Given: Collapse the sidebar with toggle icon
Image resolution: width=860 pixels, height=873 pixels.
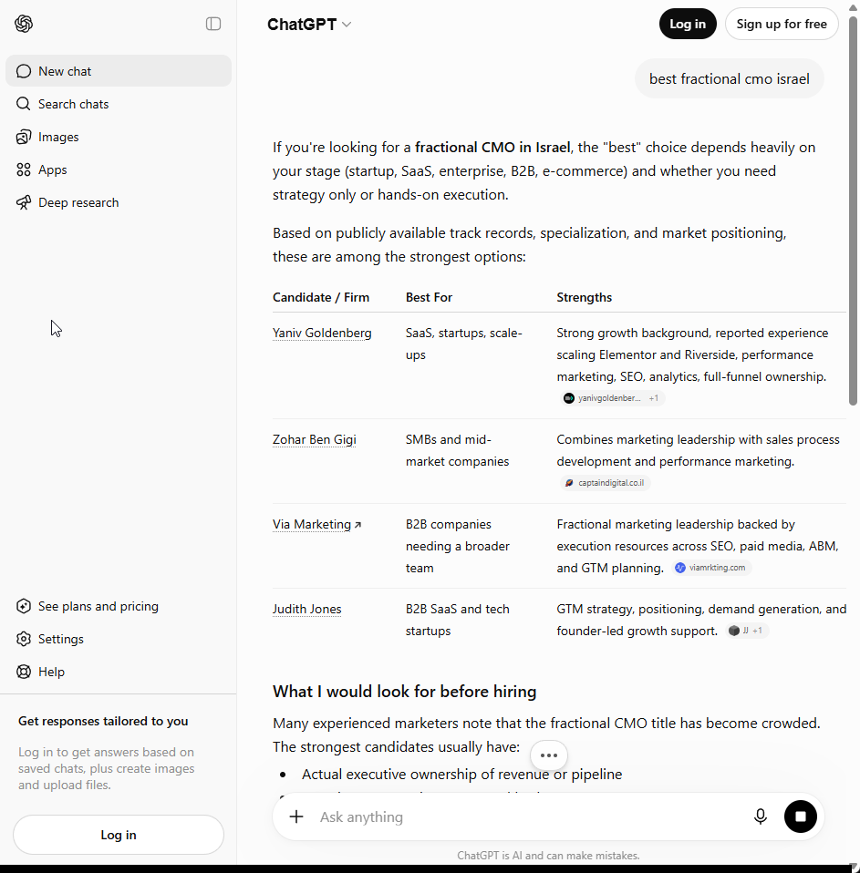Looking at the screenshot, I should pos(212,24).
